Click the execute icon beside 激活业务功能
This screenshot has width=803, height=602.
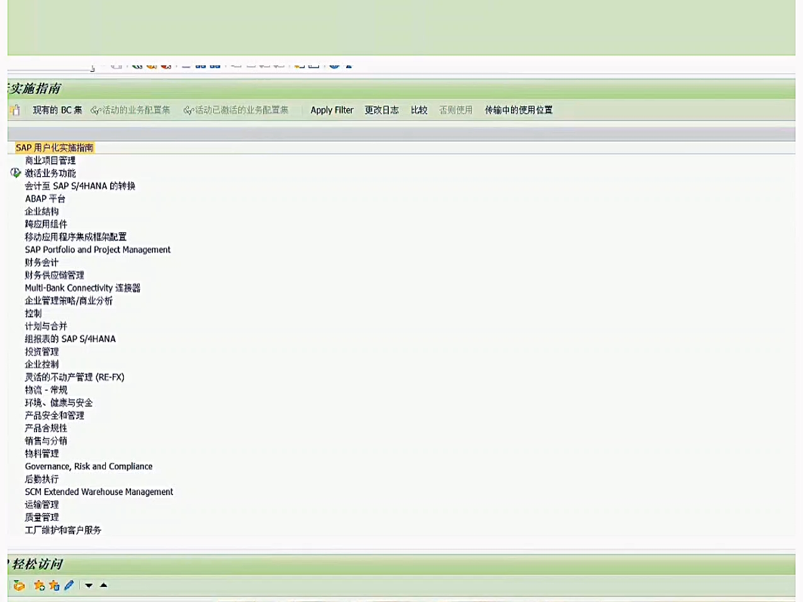[16, 173]
